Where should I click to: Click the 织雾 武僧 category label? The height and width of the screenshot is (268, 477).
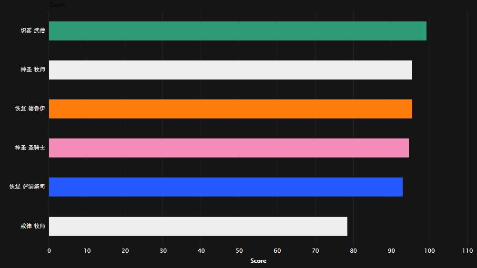[x=32, y=31]
